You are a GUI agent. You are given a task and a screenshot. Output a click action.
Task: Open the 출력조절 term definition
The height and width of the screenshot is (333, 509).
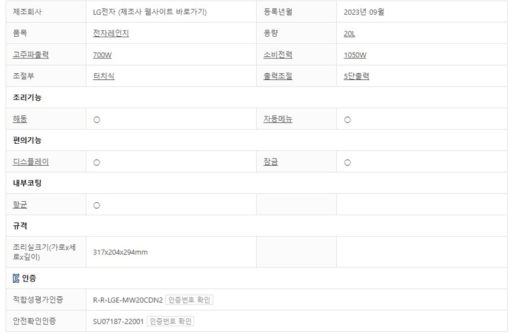[278, 76]
